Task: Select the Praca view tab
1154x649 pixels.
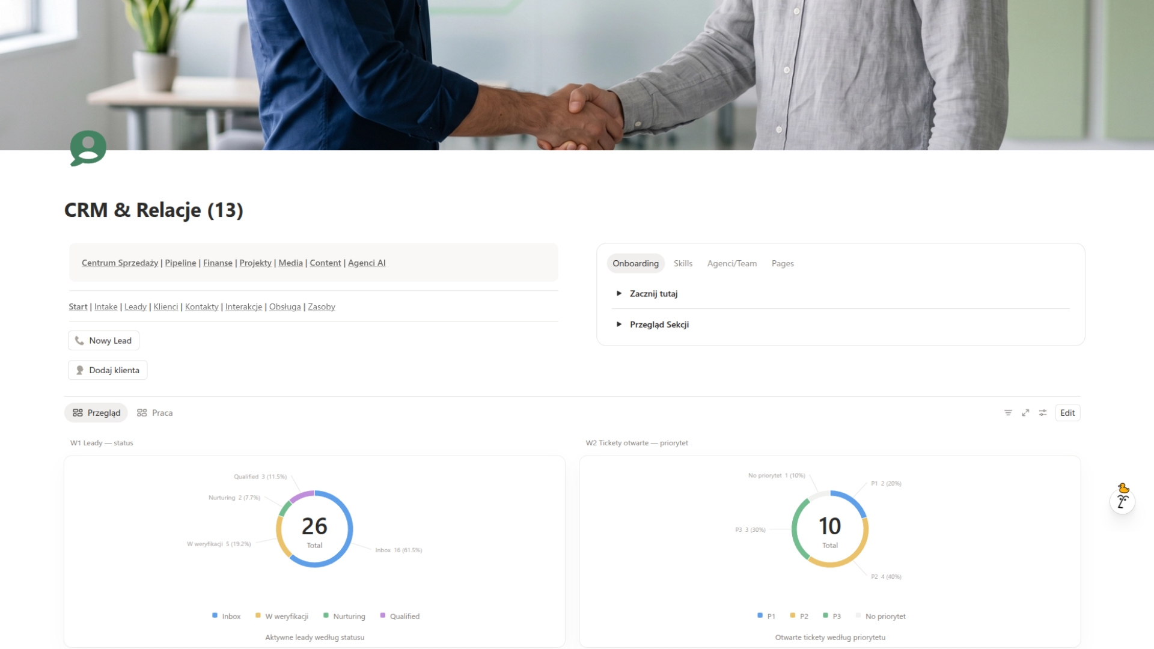Action: point(155,413)
